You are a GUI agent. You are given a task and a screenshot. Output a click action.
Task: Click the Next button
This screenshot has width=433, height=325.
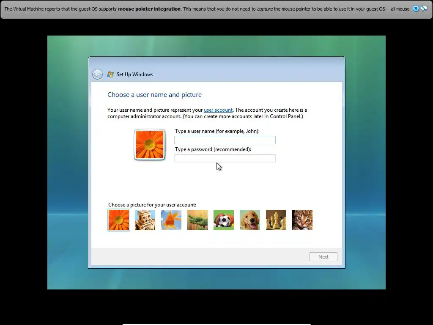point(323,257)
